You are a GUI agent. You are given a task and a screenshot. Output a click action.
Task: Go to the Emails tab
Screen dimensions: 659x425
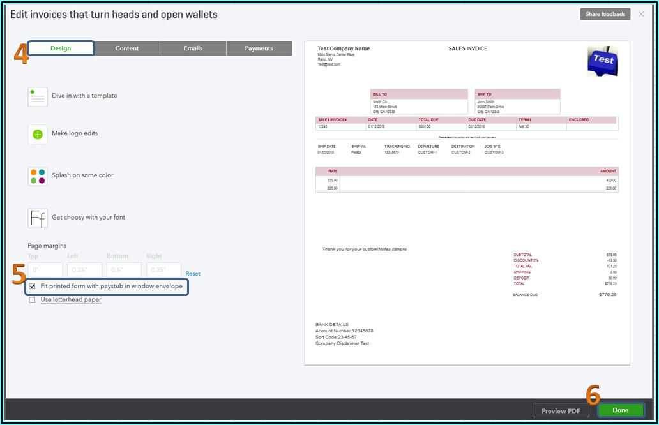(193, 48)
